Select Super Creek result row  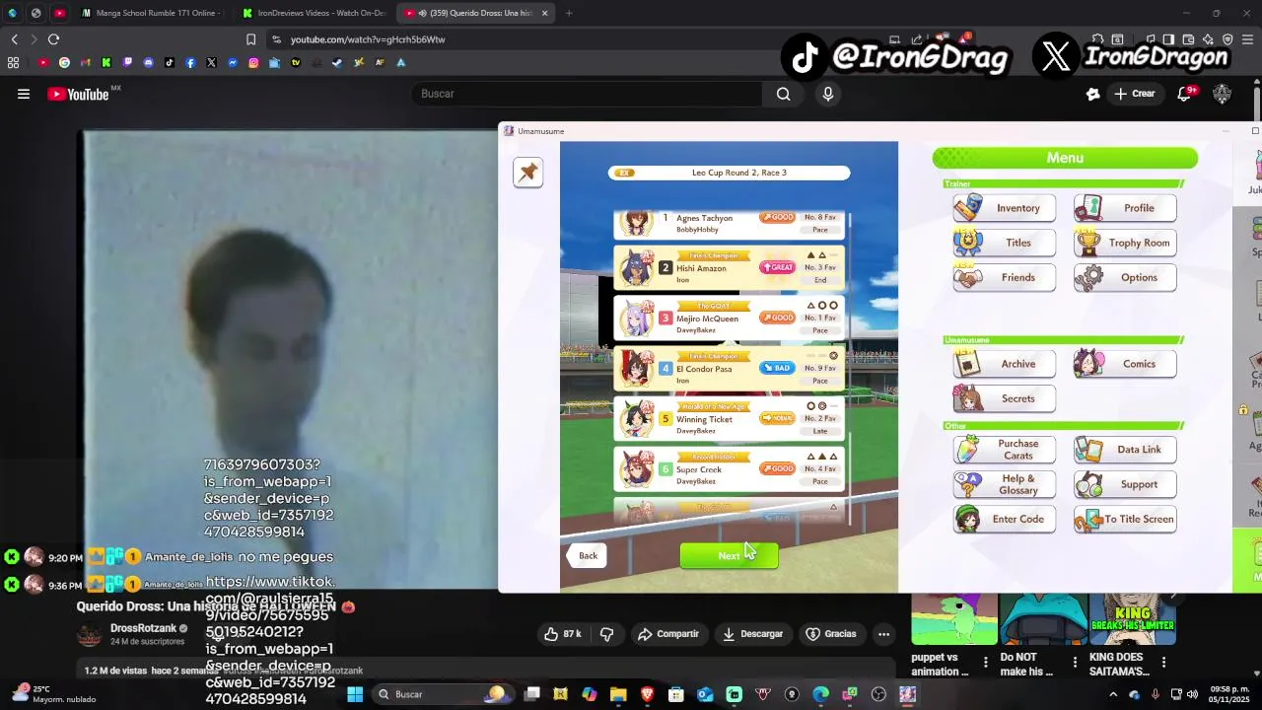click(730, 469)
